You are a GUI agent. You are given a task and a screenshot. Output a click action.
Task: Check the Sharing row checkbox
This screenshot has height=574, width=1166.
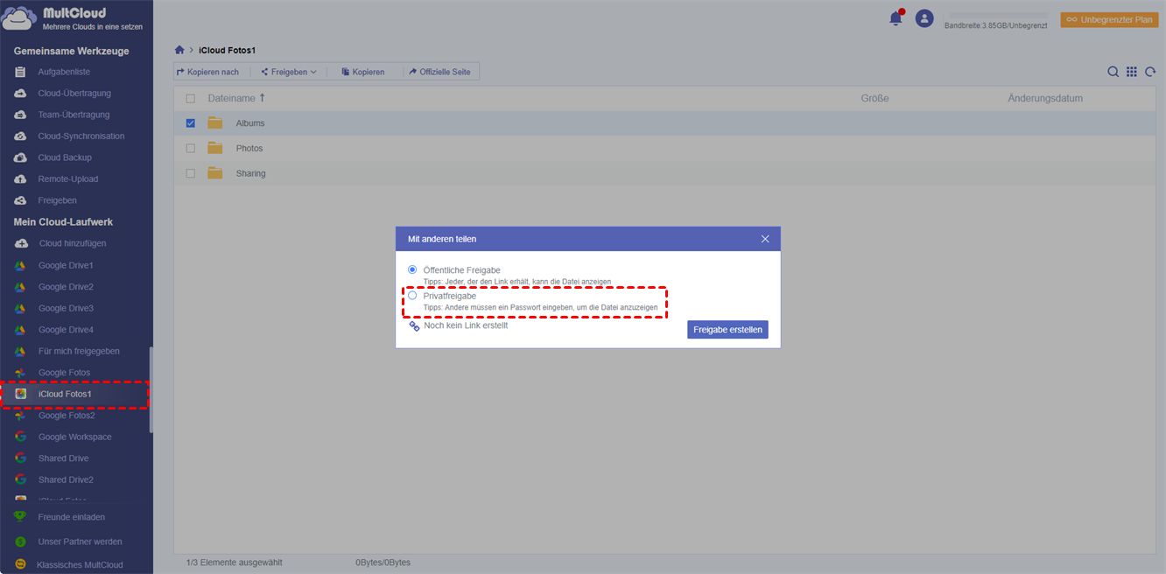(x=191, y=173)
